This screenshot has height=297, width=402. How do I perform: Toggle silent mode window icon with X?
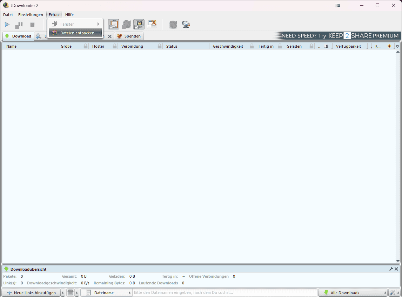(x=152, y=24)
